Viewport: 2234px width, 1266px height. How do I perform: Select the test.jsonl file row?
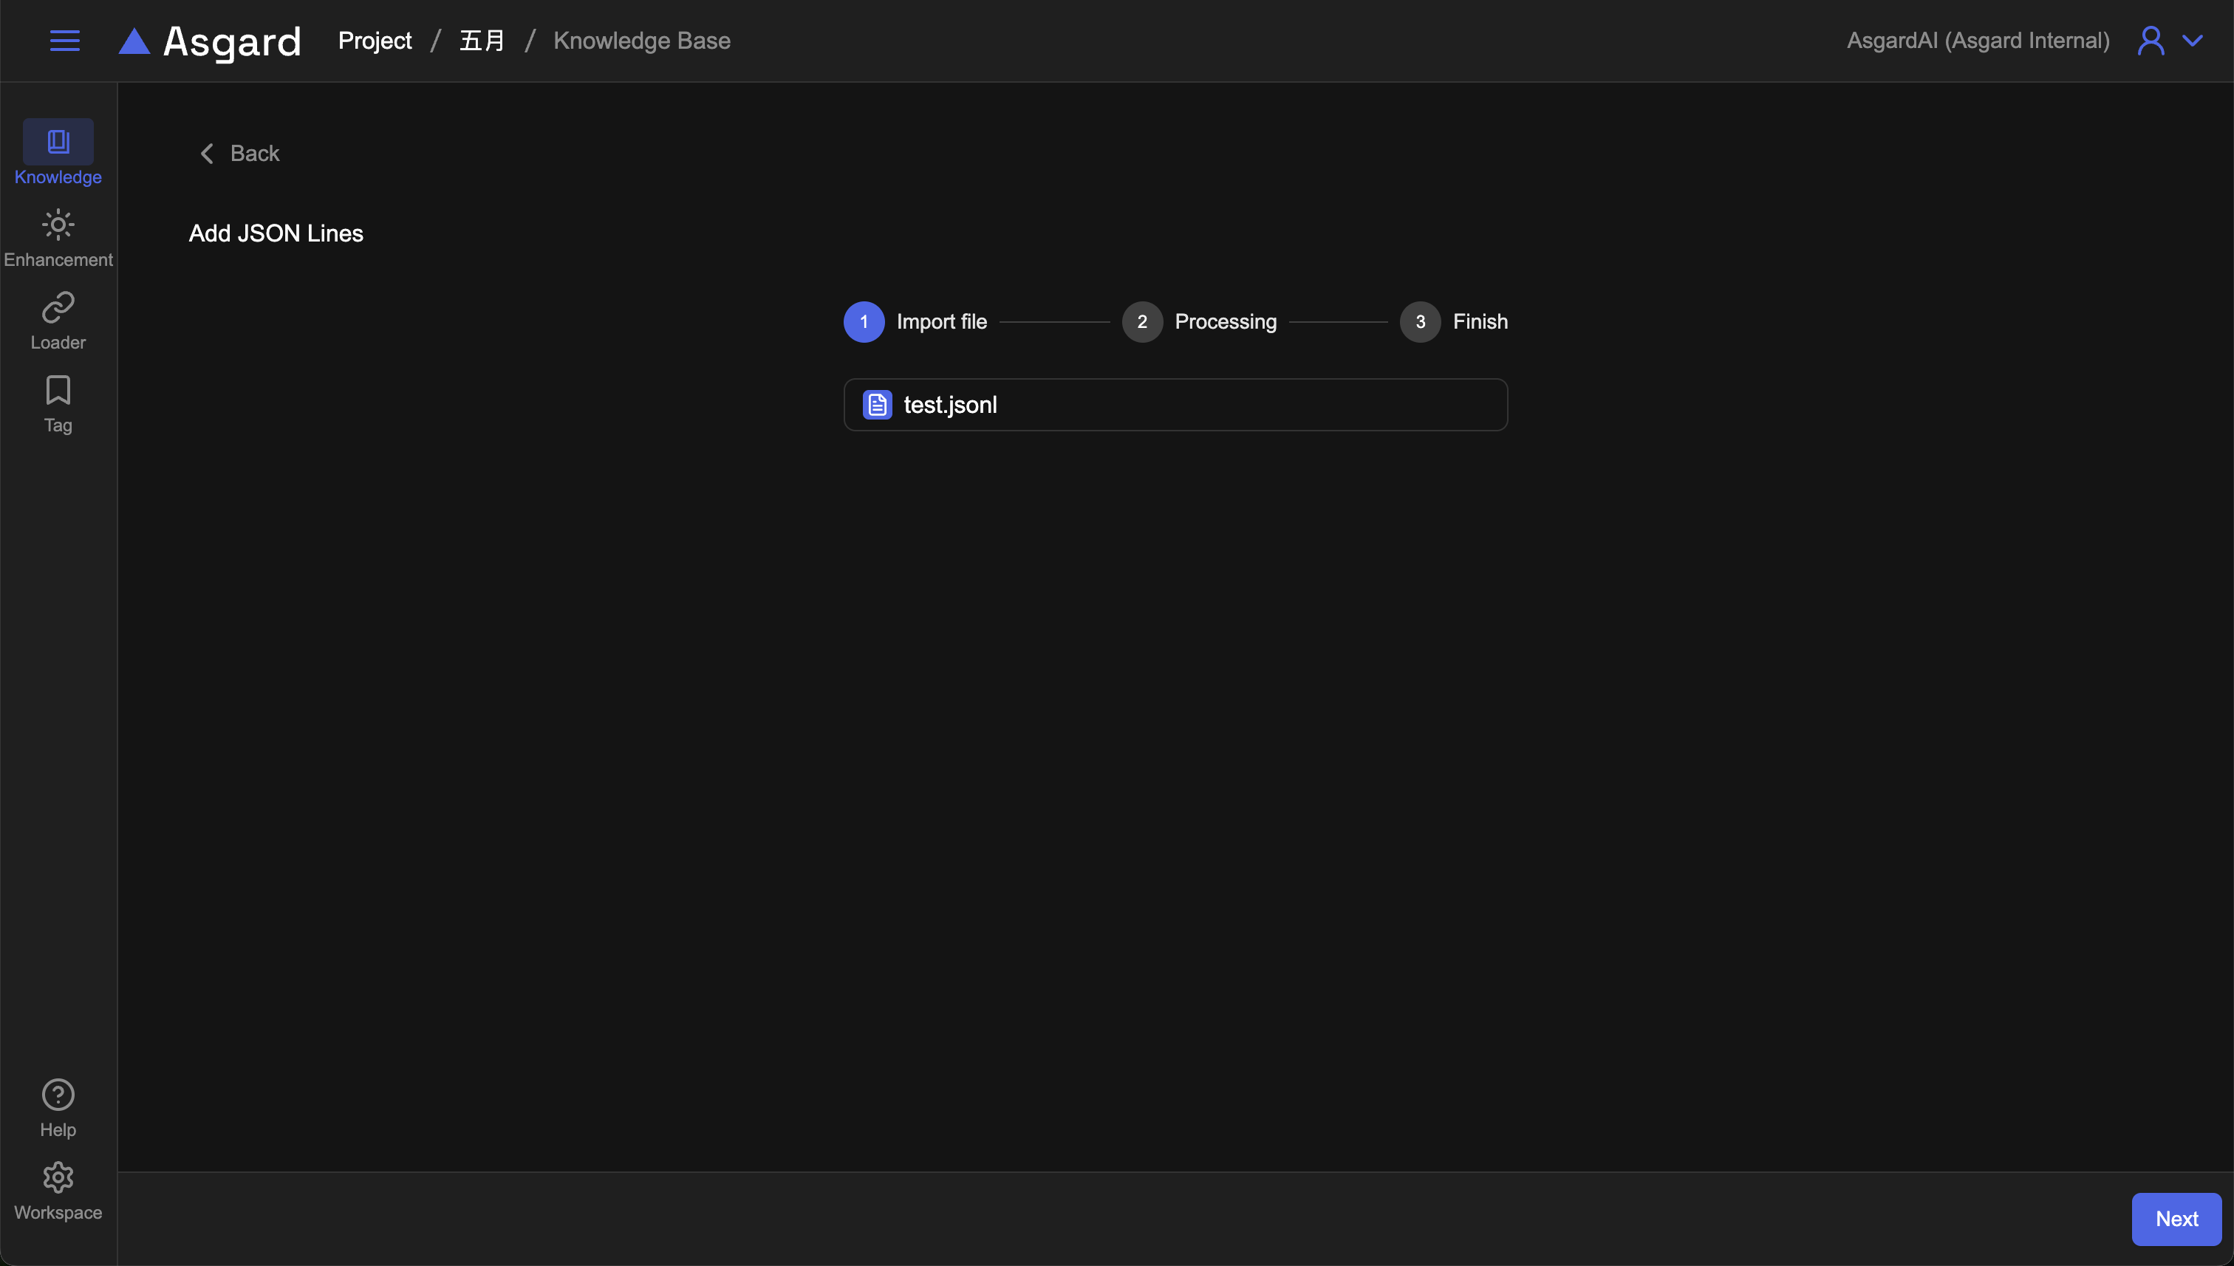pos(1175,404)
